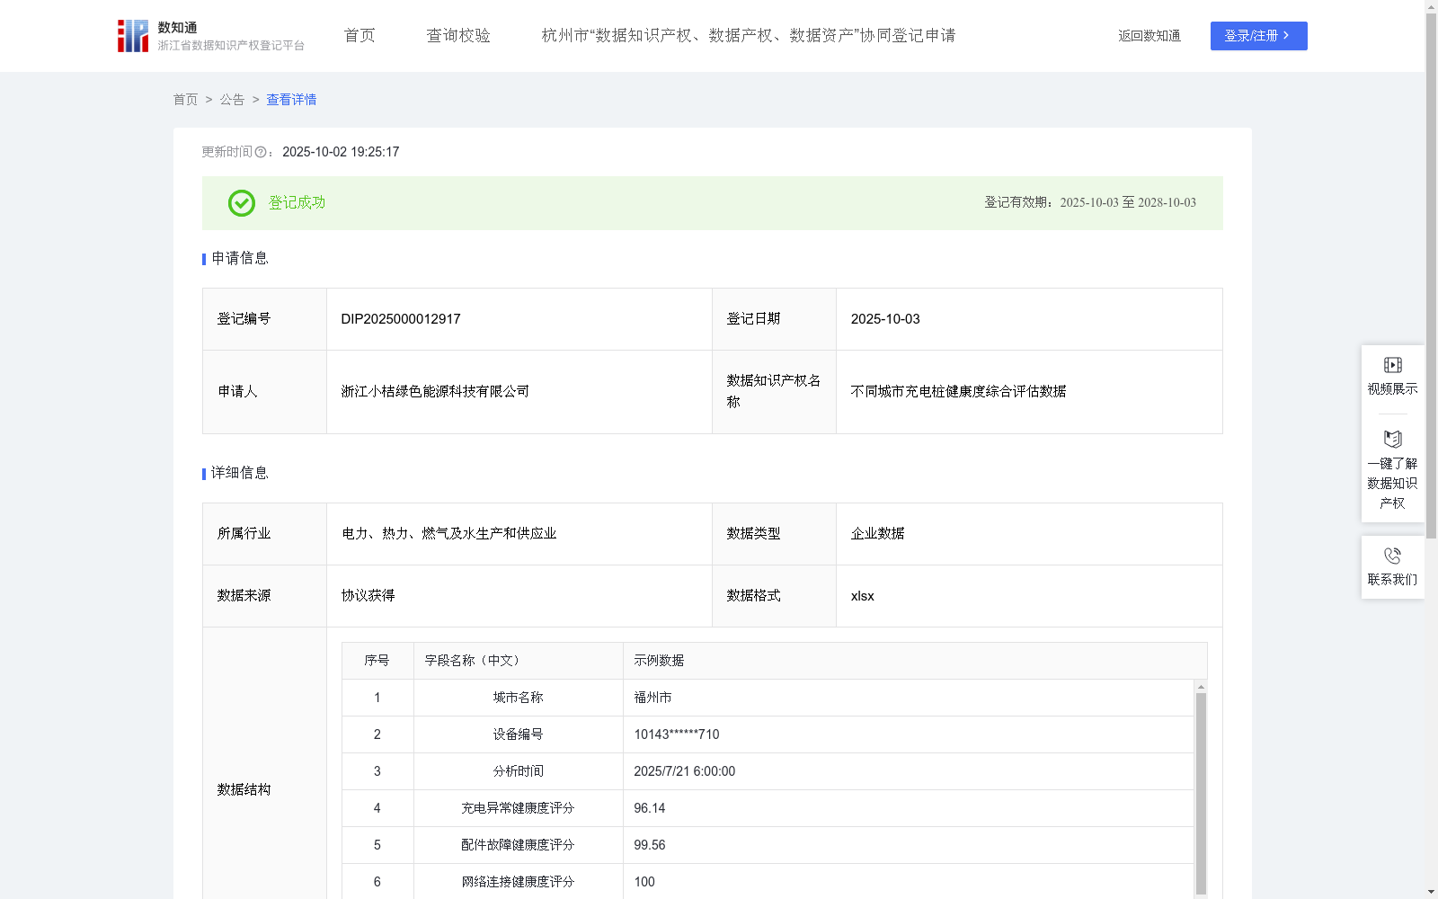Screen dimensions: 1438x899
Task: Go to the 首页 nav item
Action: 359,36
